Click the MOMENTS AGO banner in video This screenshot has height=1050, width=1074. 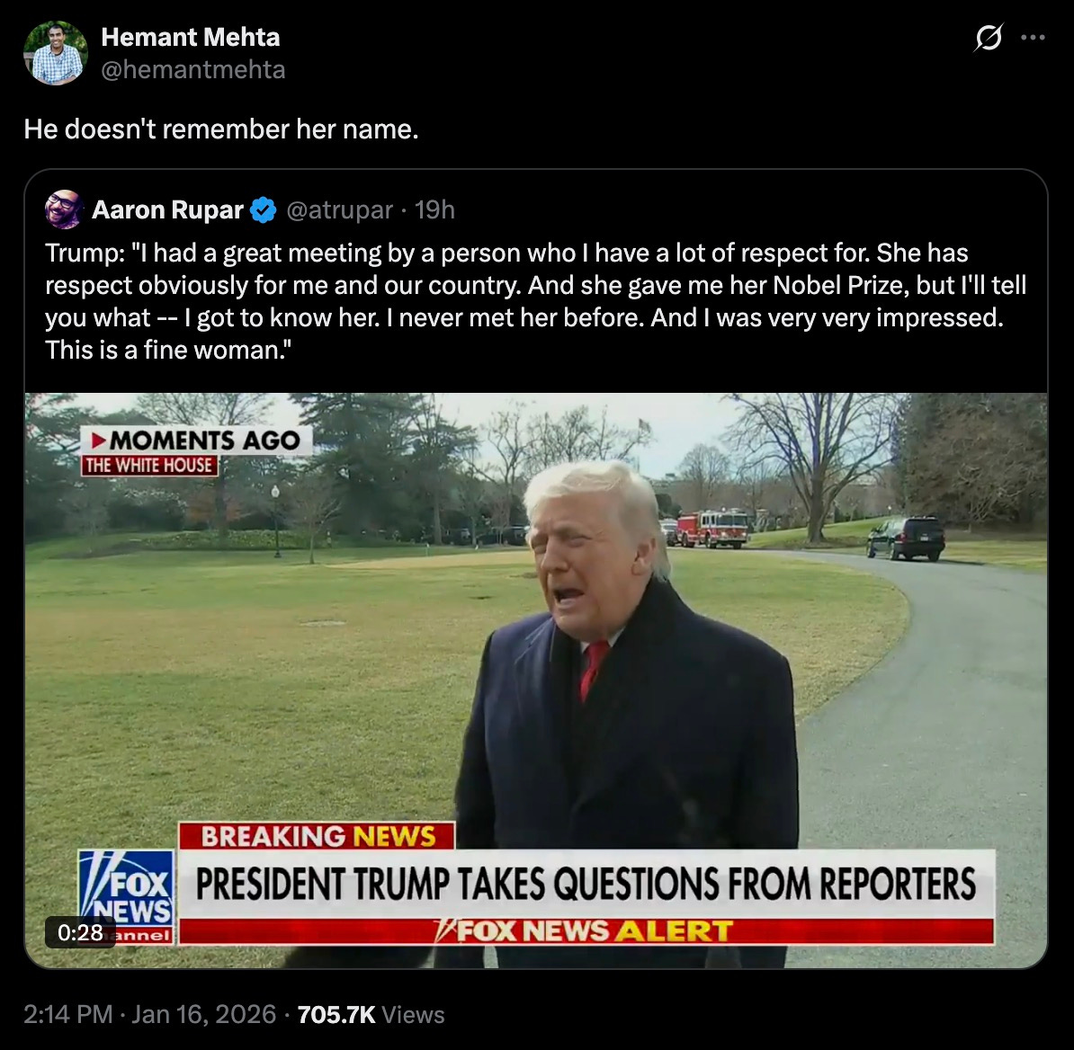pyautogui.click(x=197, y=440)
